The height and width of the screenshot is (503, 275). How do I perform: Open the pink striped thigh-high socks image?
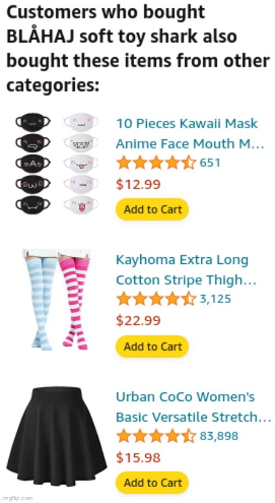(x=75, y=300)
